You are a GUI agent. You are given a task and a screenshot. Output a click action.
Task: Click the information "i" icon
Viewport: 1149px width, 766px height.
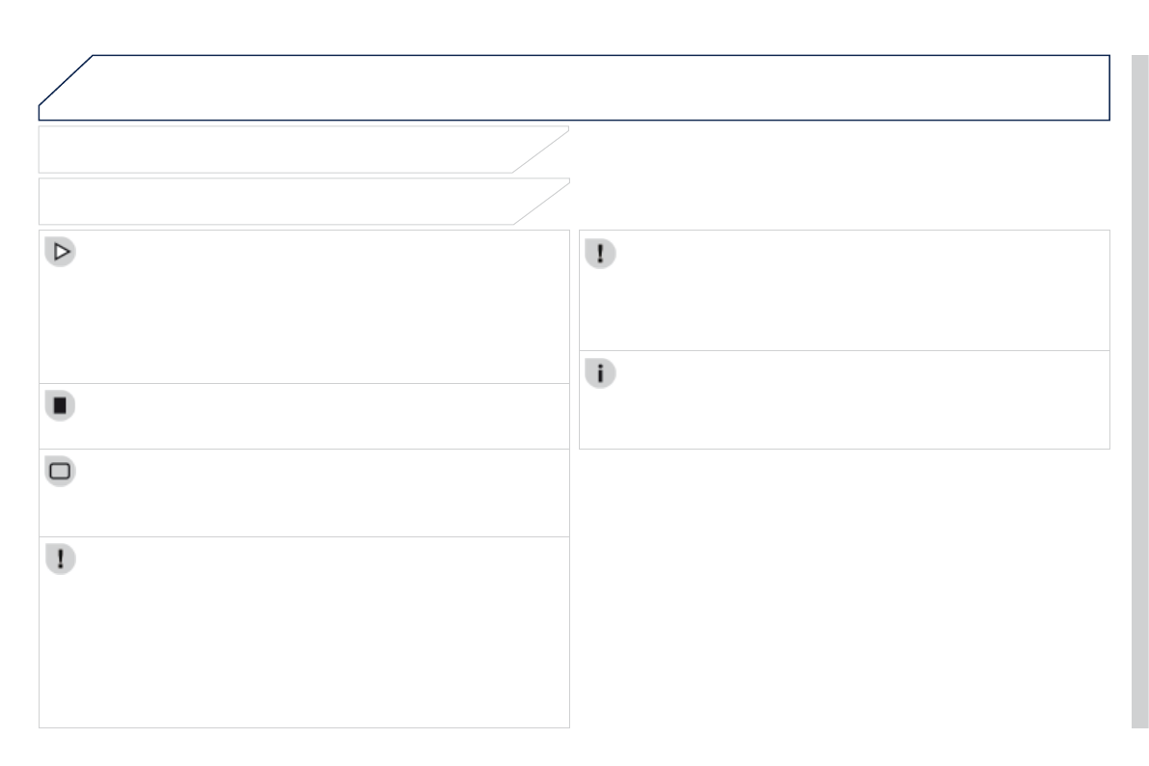coord(600,374)
